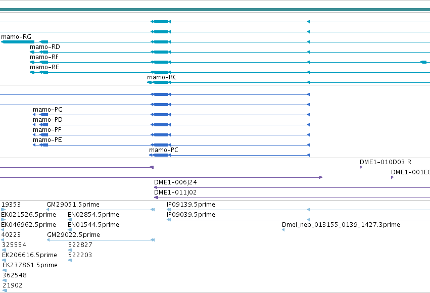Click the mamo-PE protein label
Screen dimensions: 430x293
click(x=47, y=140)
